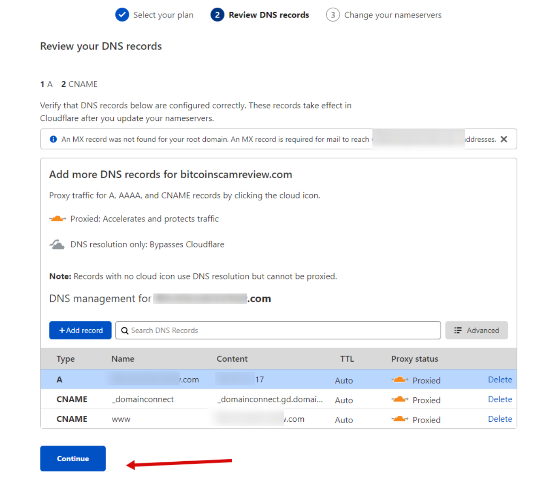
Task: Click the Content column header
Action: 232,359
